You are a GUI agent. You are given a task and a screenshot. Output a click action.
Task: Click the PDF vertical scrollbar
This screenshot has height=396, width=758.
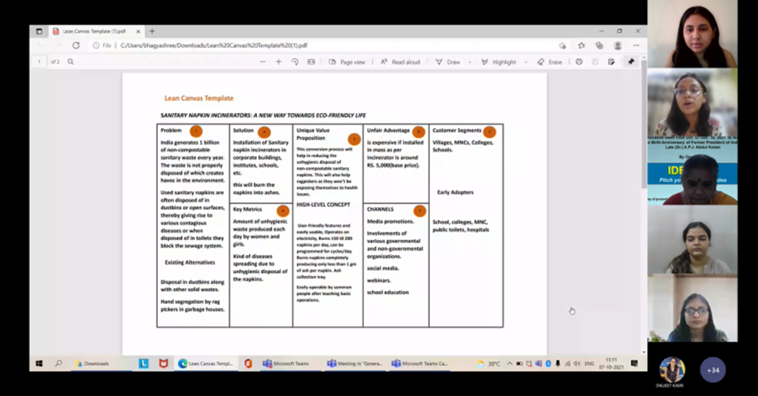[x=644, y=123]
